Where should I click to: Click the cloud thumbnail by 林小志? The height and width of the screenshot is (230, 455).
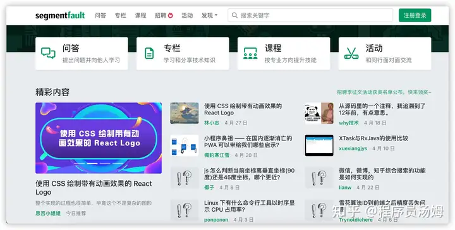[185, 113]
